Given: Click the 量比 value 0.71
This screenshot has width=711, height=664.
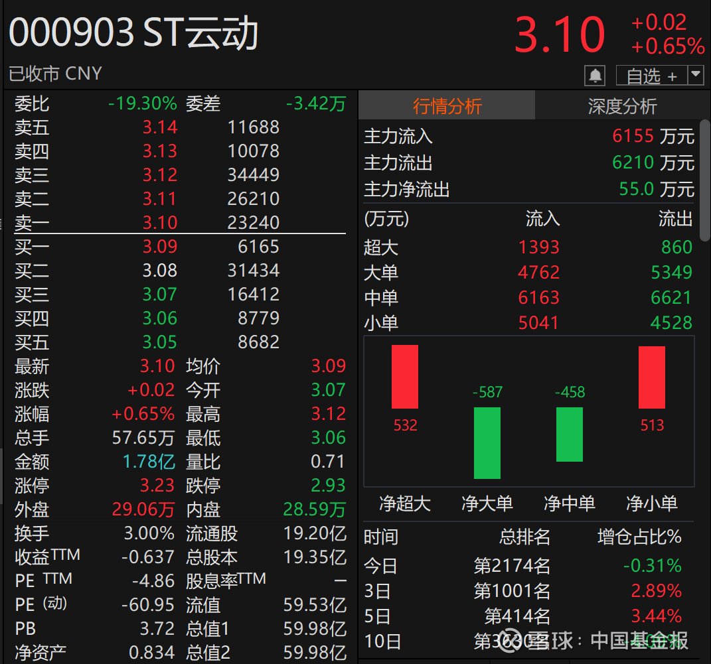Looking at the screenshot, I should pos(328,462).
